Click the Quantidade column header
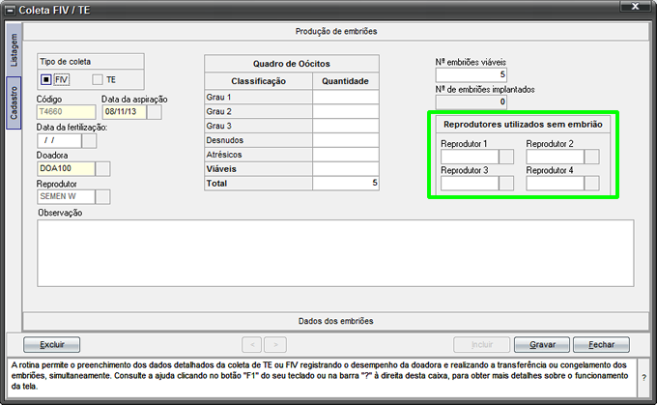This screenshot has width=657, height=405. (346, 81)
